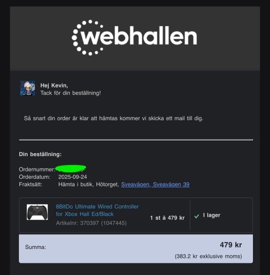Click 'Hämta i butik, Hötorget' shipping text
270x275 pixels.
(x=89, y=184)
